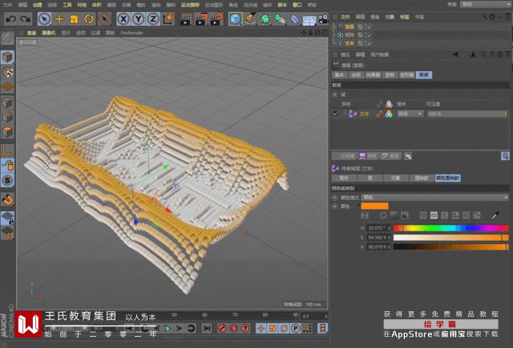513x348 pixels.
Task: Select the Move tool
Action: (x=59, y=19)
